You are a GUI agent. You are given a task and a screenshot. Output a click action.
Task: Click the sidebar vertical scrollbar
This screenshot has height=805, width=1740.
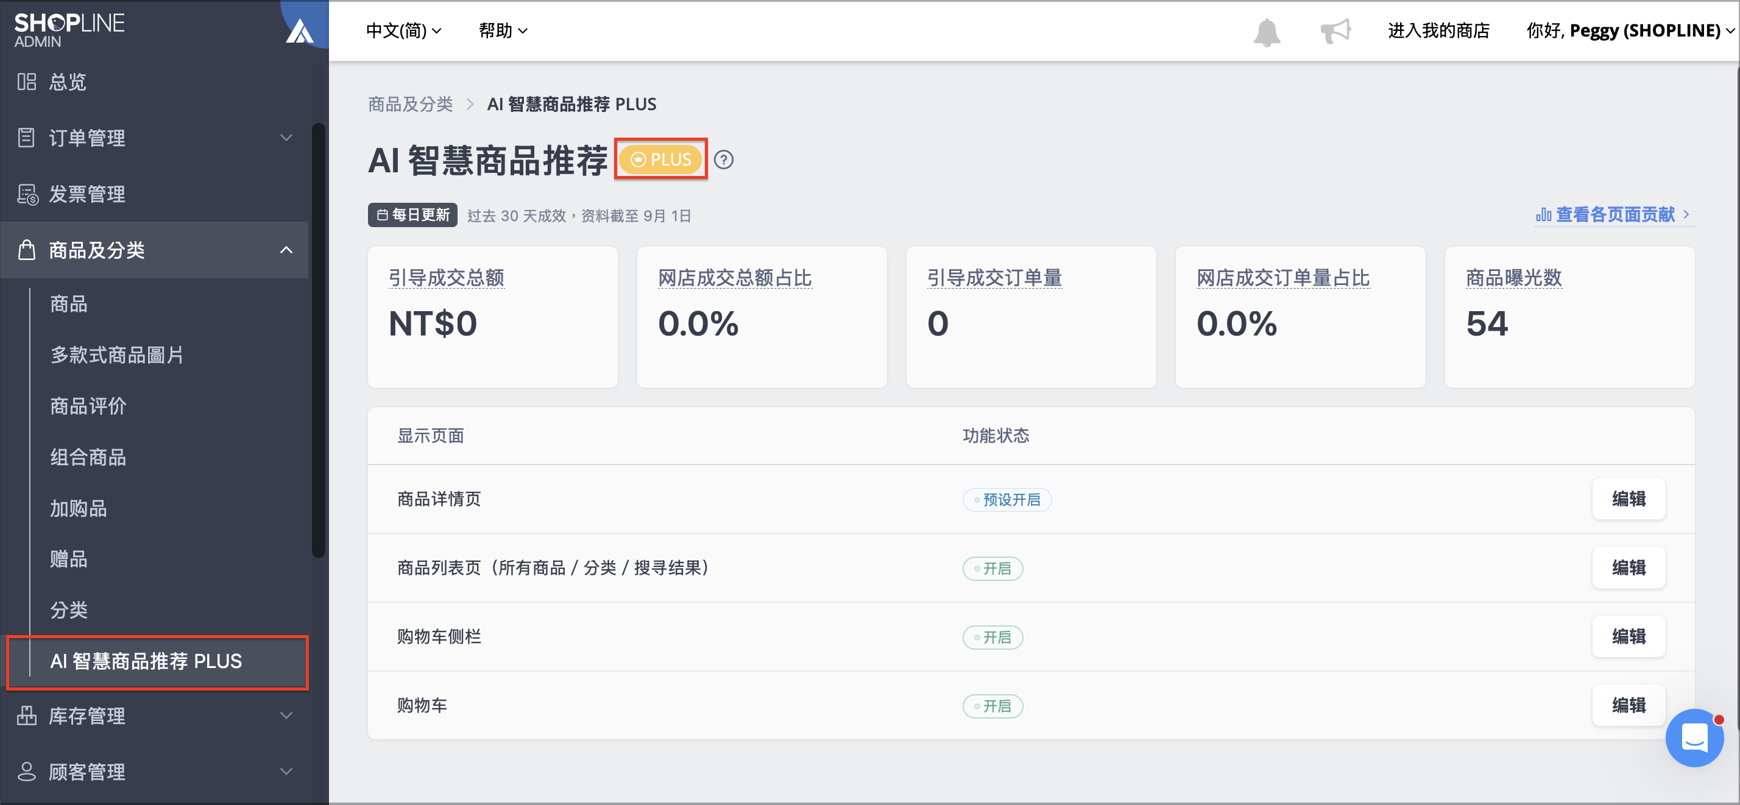tap(318, 341)
